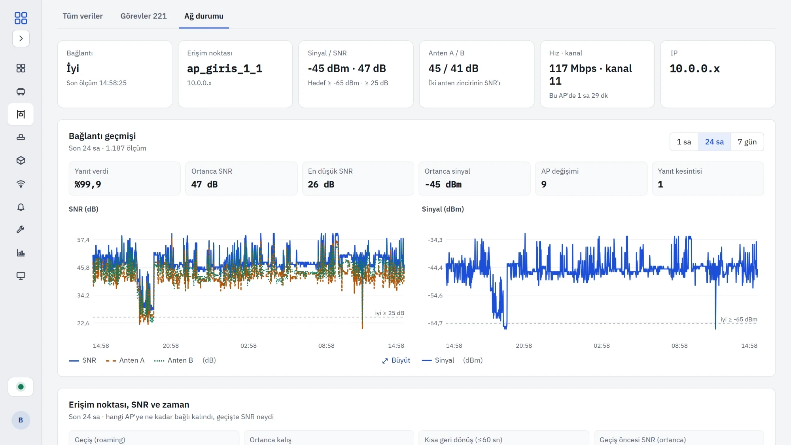Image resolution: width=791 pixels, height=445 pixels.
Task: Switch to the Tüm veriler tab
Action: pos(83,16)
